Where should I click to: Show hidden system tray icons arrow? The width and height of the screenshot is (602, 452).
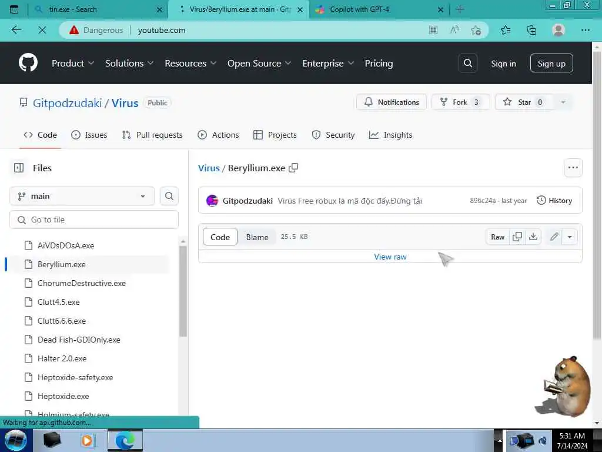(x=499, y=440)
